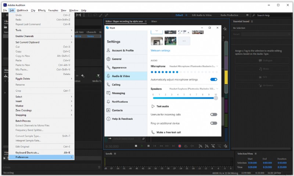Zoom out time in the editor
294x176 pixels.
click(219, 146)
